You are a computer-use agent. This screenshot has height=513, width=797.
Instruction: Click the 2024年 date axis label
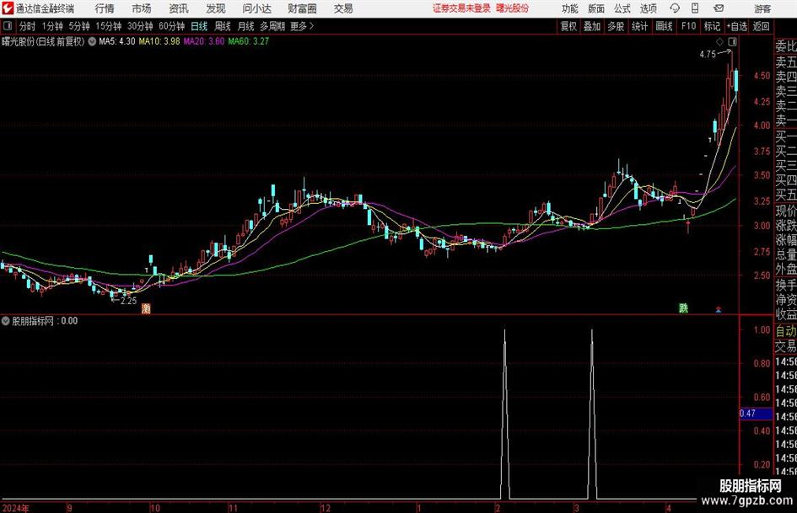click(16, 508)
